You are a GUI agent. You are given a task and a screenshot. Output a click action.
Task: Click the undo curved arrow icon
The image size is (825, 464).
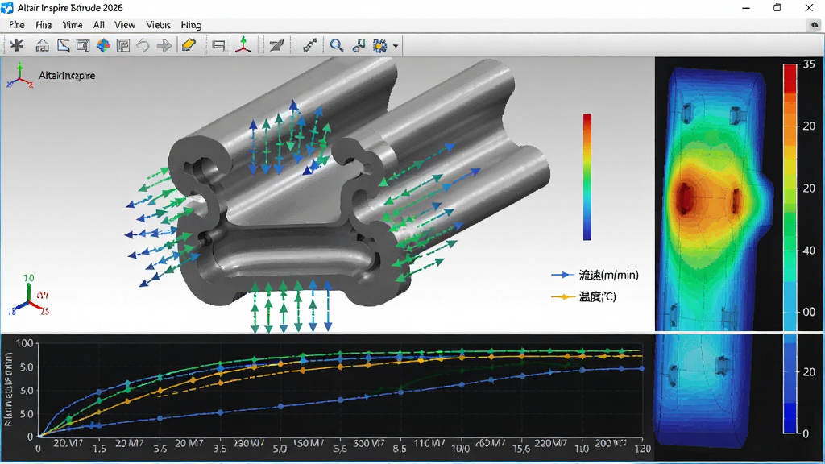pyautogui.click(x=143, y=46)
